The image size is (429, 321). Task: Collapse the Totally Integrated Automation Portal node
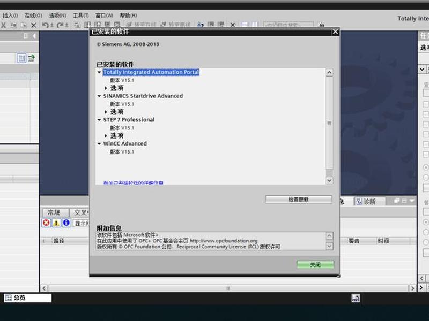coord(99,72)
